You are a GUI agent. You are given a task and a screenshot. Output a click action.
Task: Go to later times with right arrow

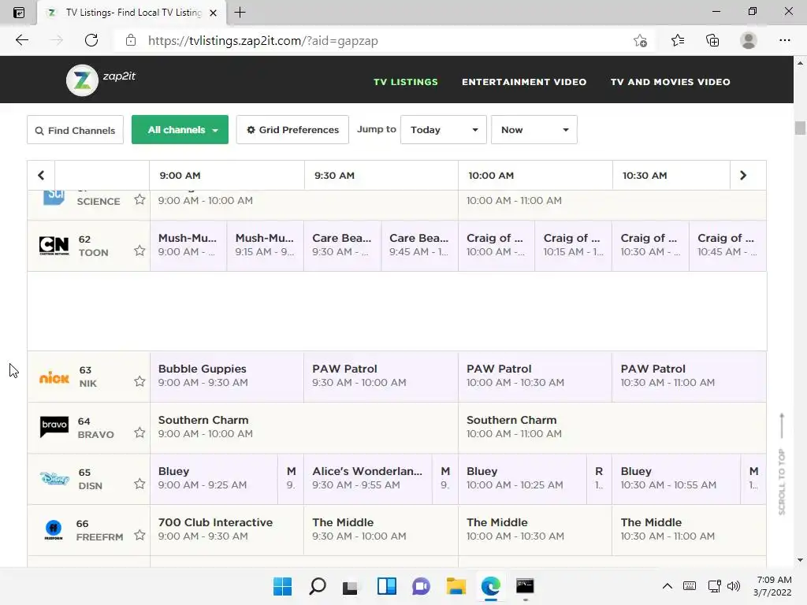(x=742, y=176)
